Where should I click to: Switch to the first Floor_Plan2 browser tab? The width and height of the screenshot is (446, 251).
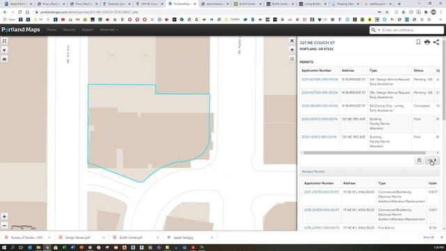[x=51, y=4]
